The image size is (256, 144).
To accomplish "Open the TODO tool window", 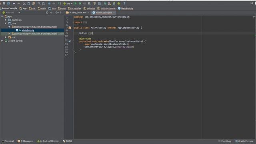I will point(68,141).
